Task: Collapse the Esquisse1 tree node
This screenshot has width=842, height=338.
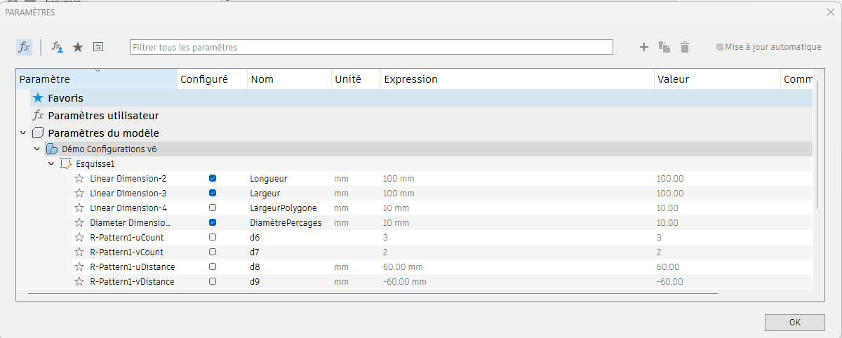Action: click(51, 163)
